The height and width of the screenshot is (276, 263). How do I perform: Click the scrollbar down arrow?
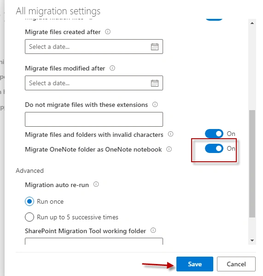point(252,241)
